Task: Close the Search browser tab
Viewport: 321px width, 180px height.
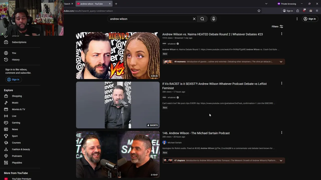Action: coord(72,4)
